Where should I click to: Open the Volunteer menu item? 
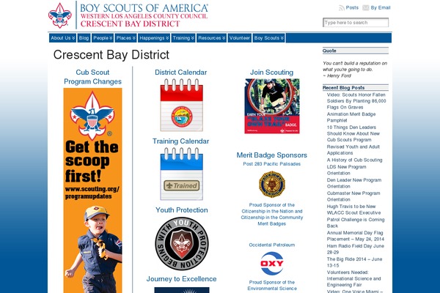pyautogui.click(x=239, y=38)
